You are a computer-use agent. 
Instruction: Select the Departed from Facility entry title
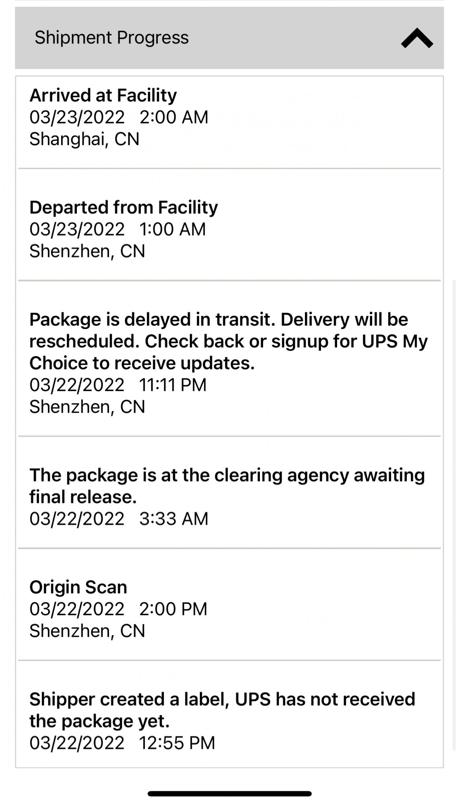pyautogui.click(x=123, y=207)
